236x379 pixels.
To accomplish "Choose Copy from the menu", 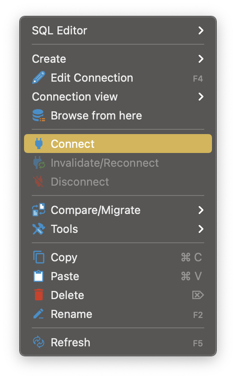I will (x=118, y=257).
